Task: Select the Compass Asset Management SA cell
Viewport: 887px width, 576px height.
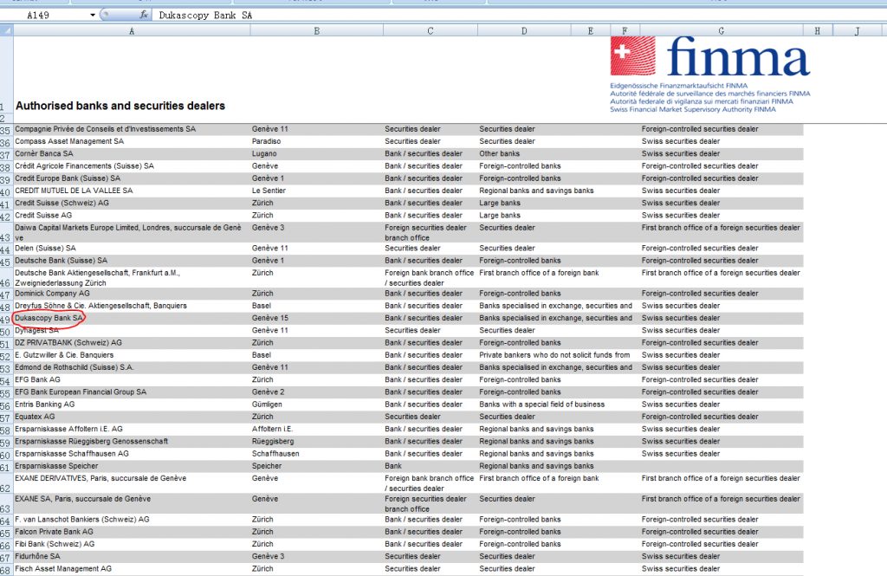Action: (132, 141)
